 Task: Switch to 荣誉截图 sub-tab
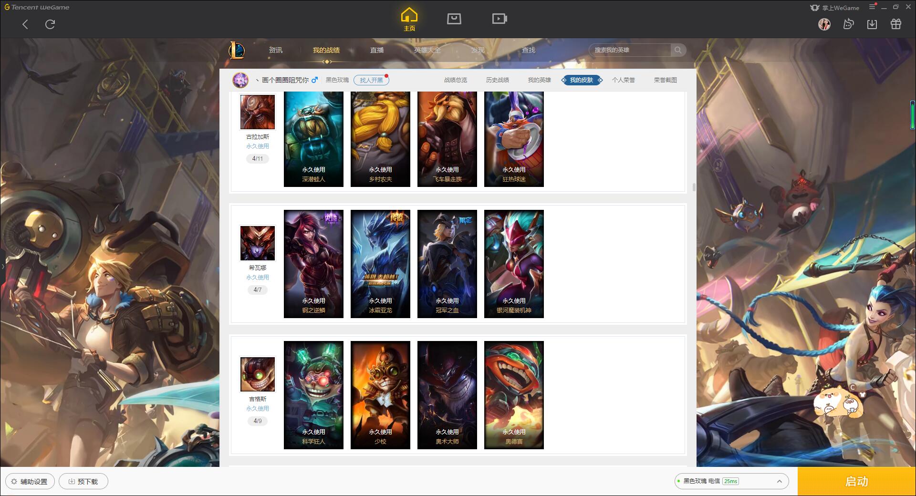click(x=666, y=80)
